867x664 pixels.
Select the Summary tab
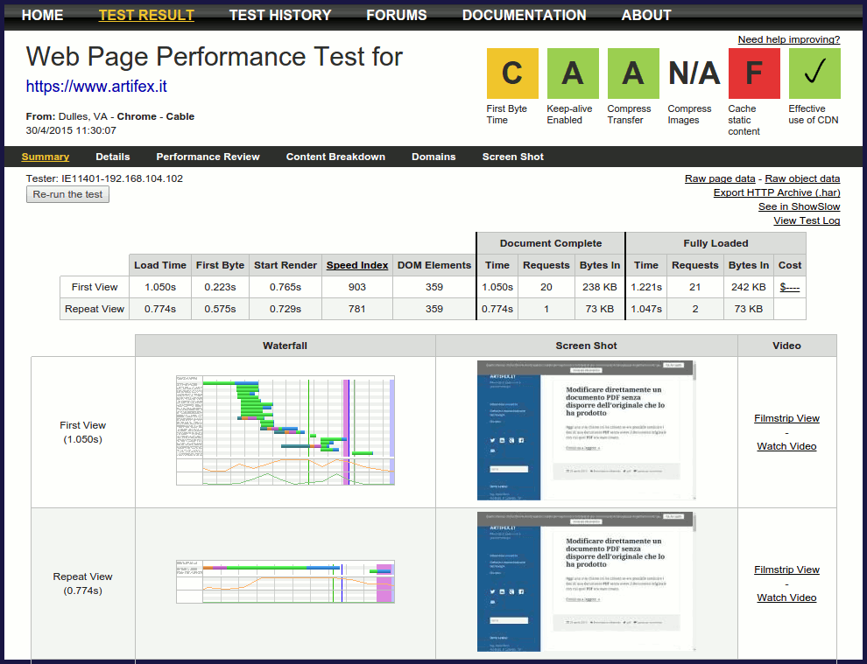pyautogui.click(x=46, y=157)
